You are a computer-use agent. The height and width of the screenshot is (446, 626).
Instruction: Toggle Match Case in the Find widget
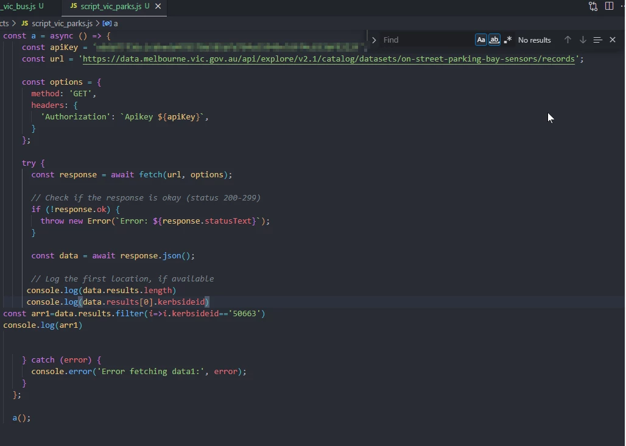[x=481, y=40]
